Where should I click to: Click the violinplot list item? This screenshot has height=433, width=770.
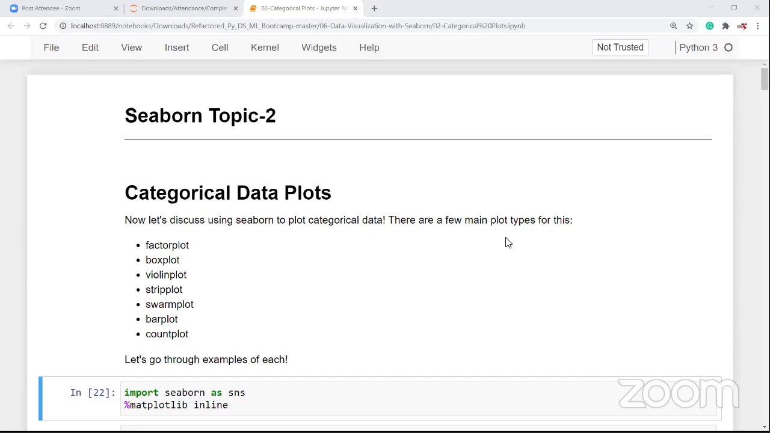click(x=166, y=275)
